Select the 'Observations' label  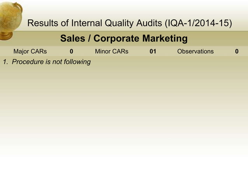tap(196, 51)
